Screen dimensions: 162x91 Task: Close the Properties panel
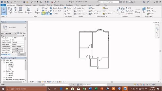[26, 22]
